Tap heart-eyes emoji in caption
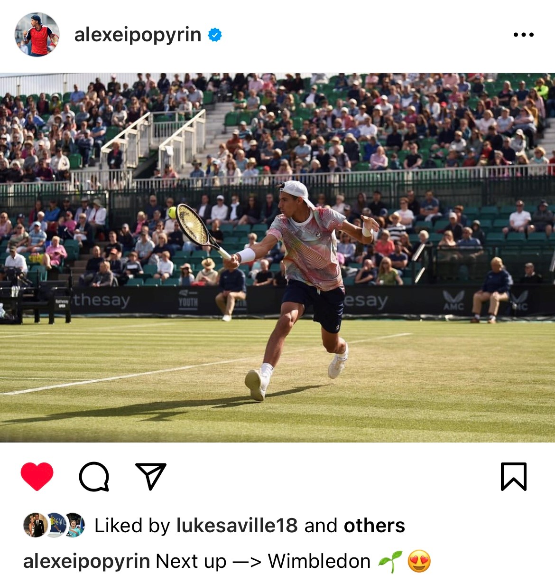This screenshot has height=575, width=555. (x=419, y=561)
